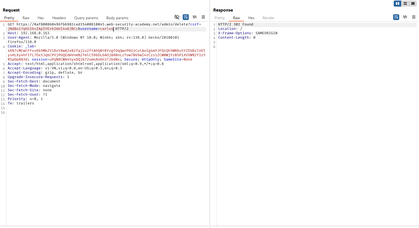The width and height of the screenshot is (419, 228).
Task: Click the Location response header
Action: coord(230,29)
